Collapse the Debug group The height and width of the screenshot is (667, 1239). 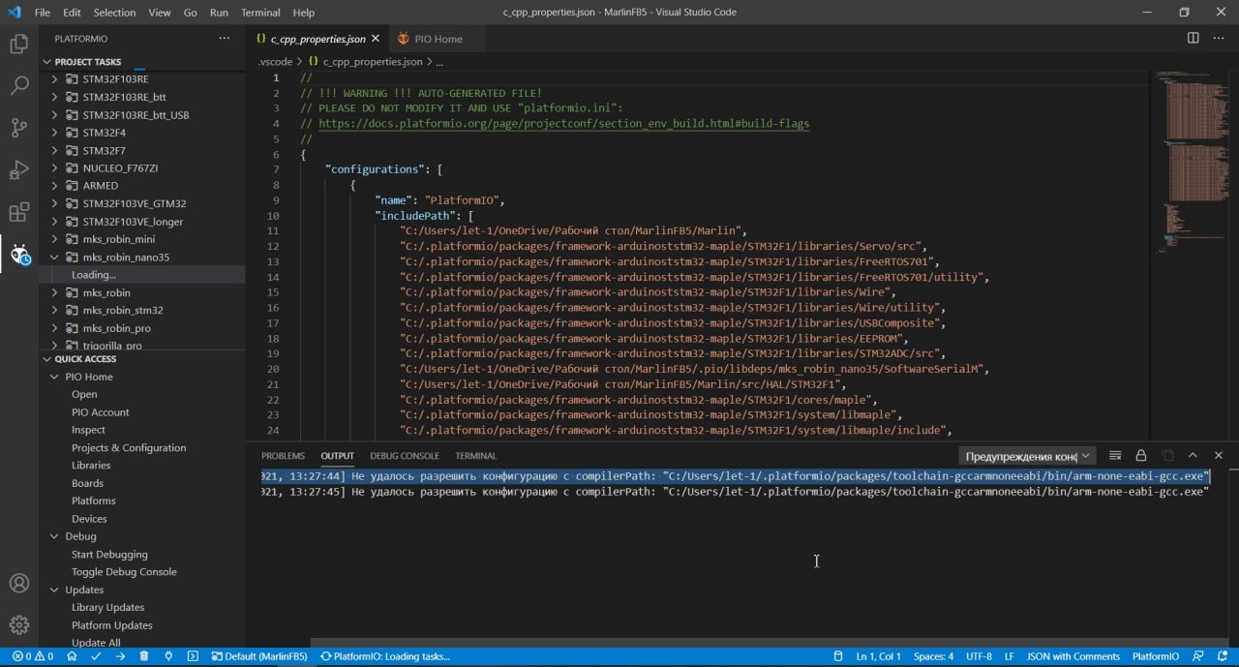coord(54,536)
